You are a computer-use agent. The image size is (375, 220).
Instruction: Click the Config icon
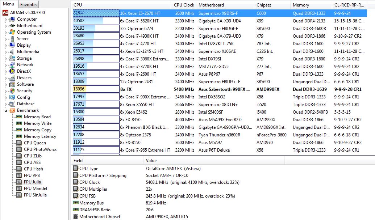click(x=12, y=97)
